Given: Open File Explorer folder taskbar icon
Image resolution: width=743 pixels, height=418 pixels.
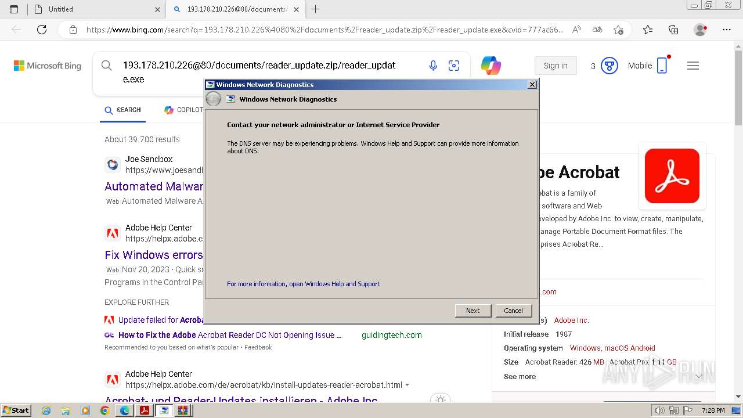Looking at the screenshot, I should tap(66, 410).
